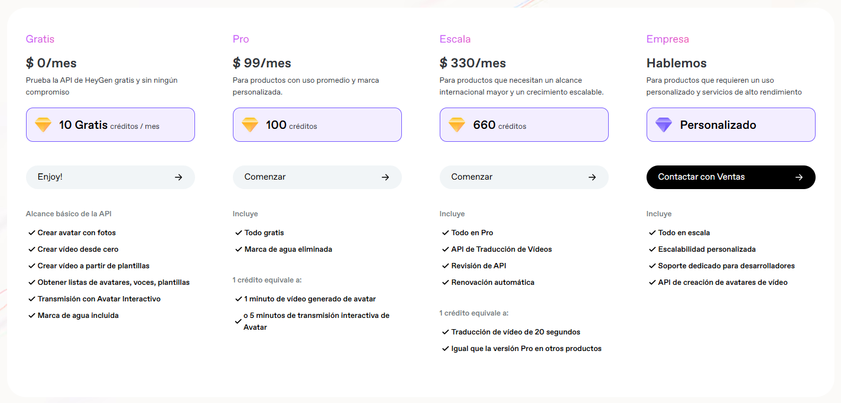Click the white arrow on Contactar con Ventas
Screen dimensions: 841x403
pos(799,177)
